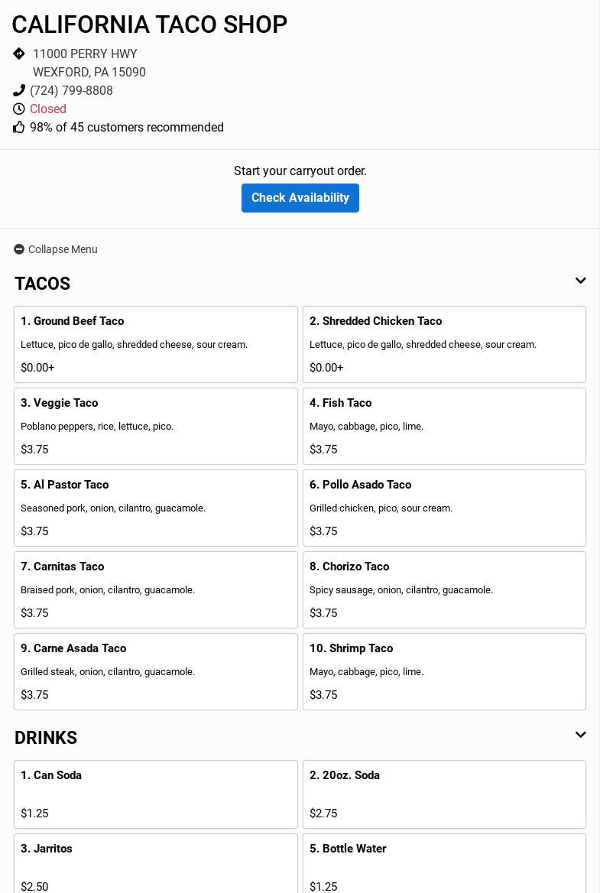Image resolution: width=600 pixels, height=893 pixels.
Task: Open the Carnitas Taco item
Action: pos(156,589)
